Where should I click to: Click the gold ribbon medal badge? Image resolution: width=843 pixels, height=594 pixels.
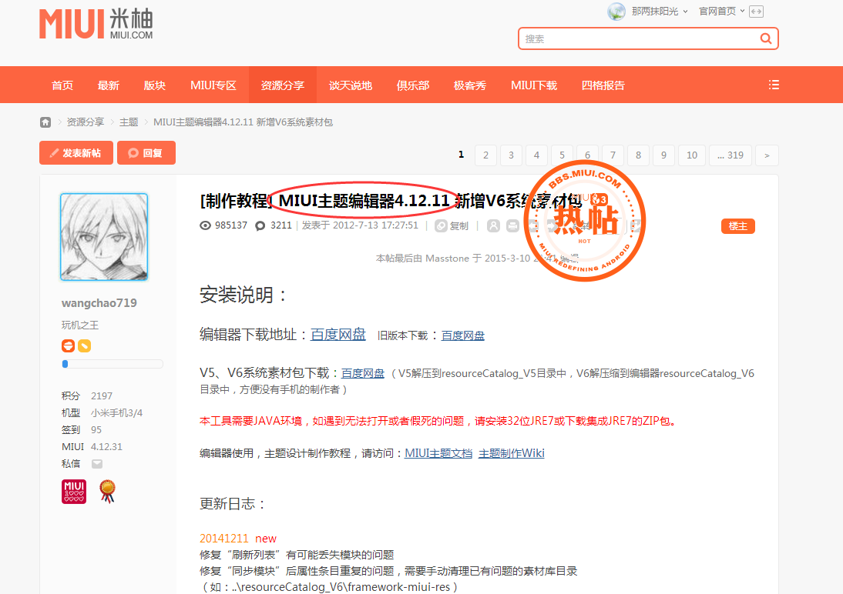pyautogui.click(x=108, y=492)
